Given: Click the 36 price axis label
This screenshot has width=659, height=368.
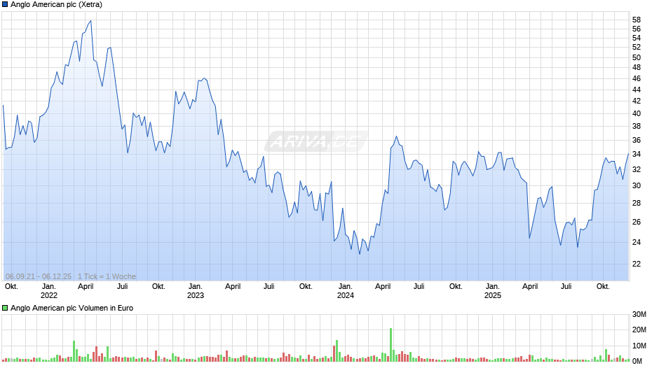Looking at the screenshot, I should tap(637, 140).
